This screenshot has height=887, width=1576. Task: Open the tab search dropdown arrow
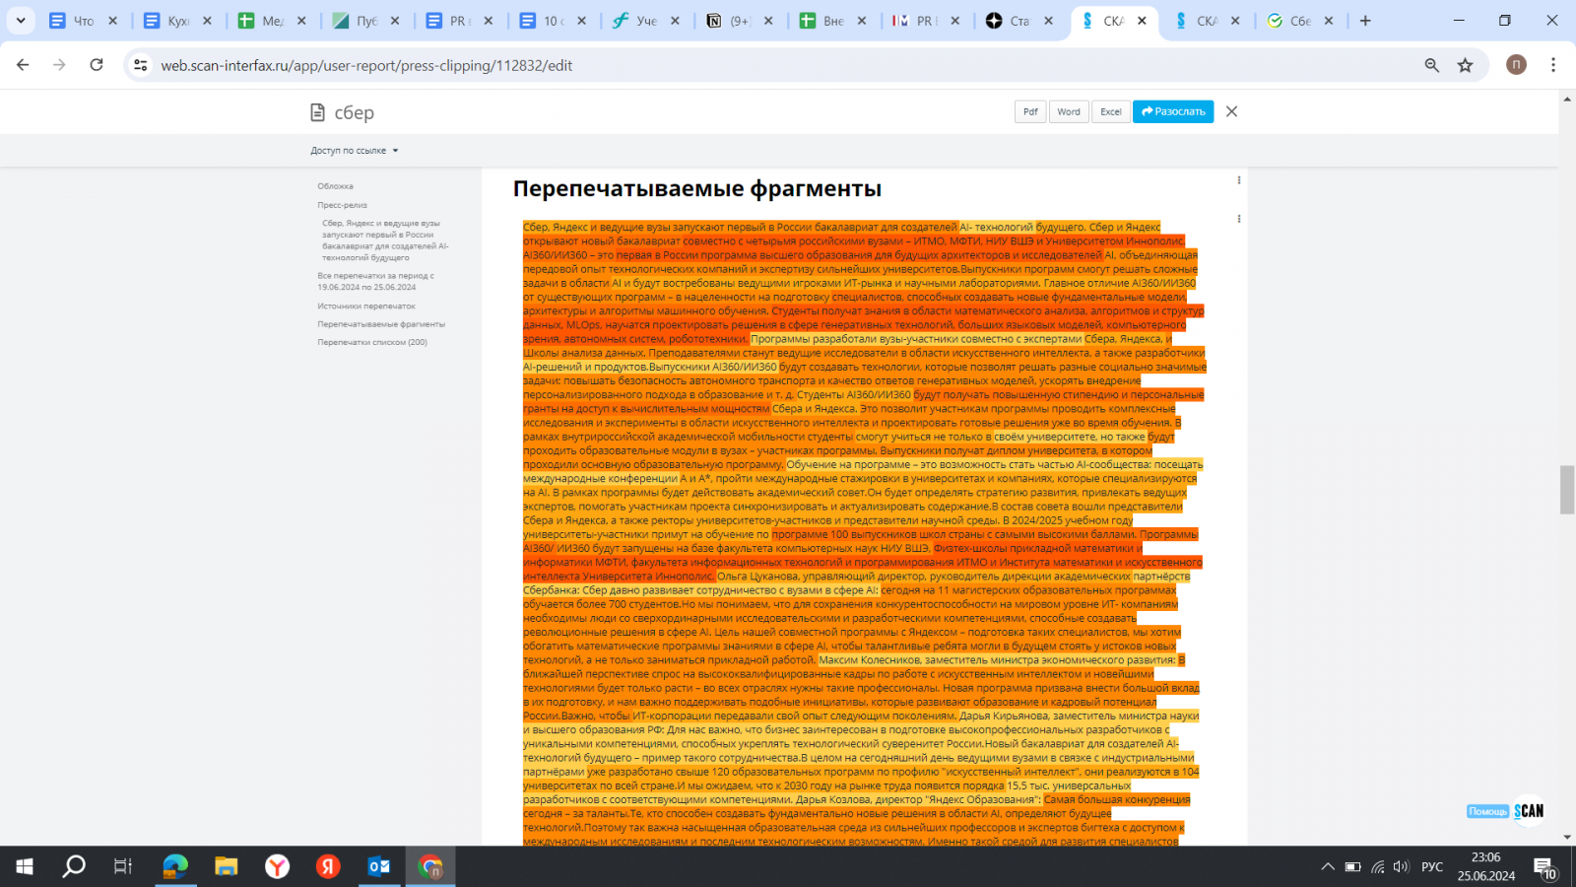point(21,21)
